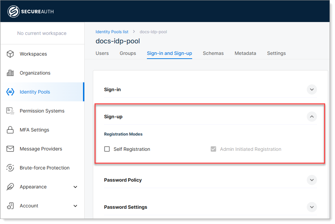Click the docs-idp-pool breadcrumb text
335x224 pixels.
153,32
